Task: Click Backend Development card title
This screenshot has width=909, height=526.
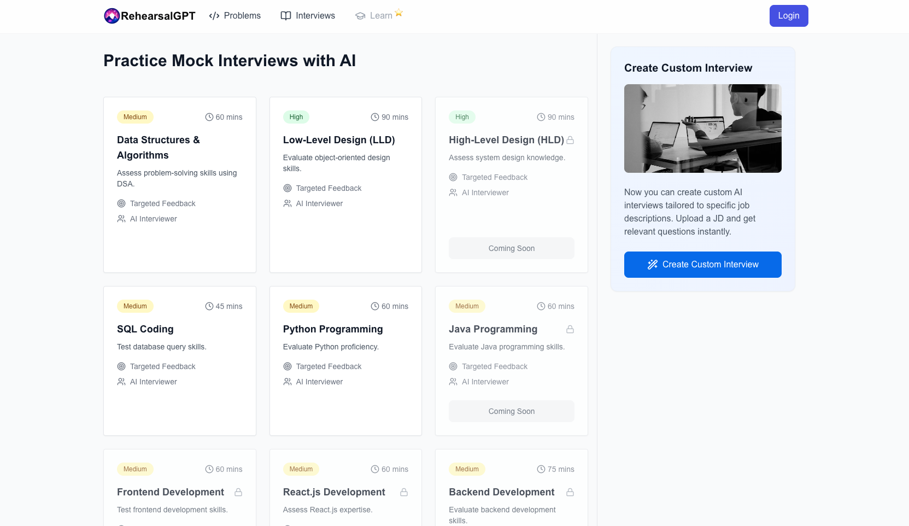Action: [502, 492]
